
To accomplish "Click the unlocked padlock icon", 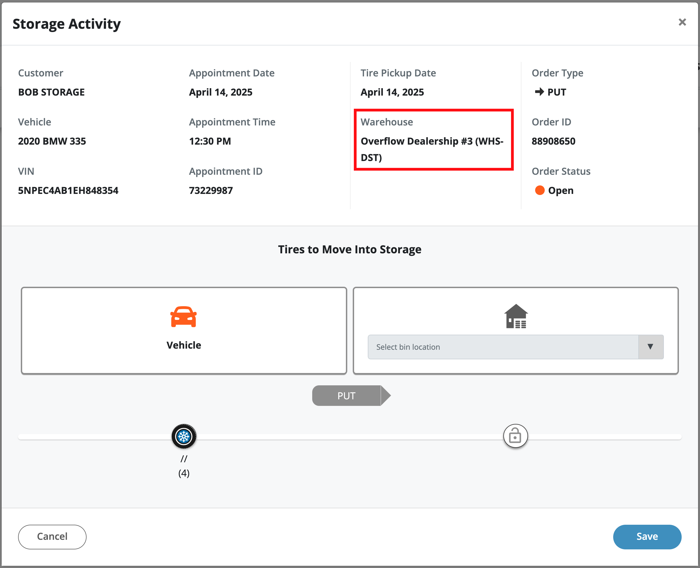I will tap(515, 436).
